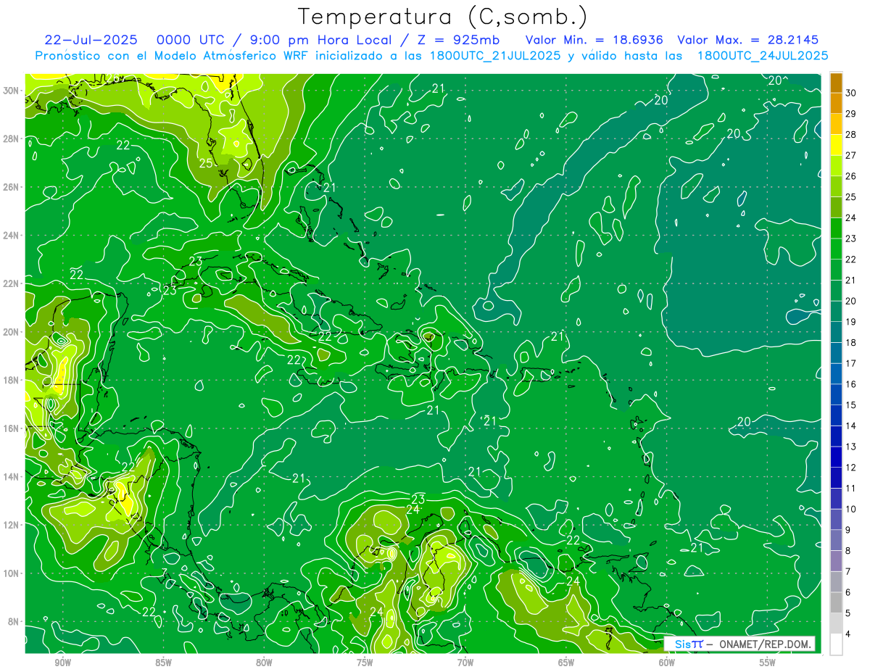Click the 'SisTT - ONAMET/REP.DOM.' credit label
Viewport: 870px width, 672px height.
click(739, 644)
